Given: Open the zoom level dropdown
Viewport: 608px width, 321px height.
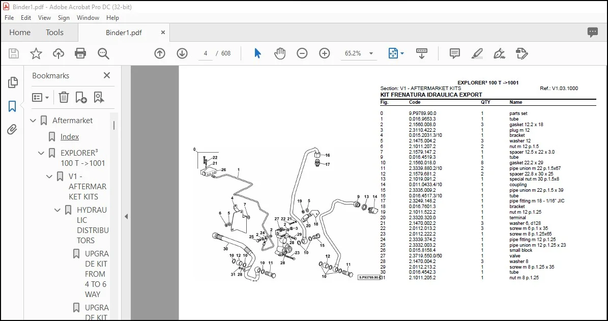Looking at the screenshot, I should click(x=371, y=53).
